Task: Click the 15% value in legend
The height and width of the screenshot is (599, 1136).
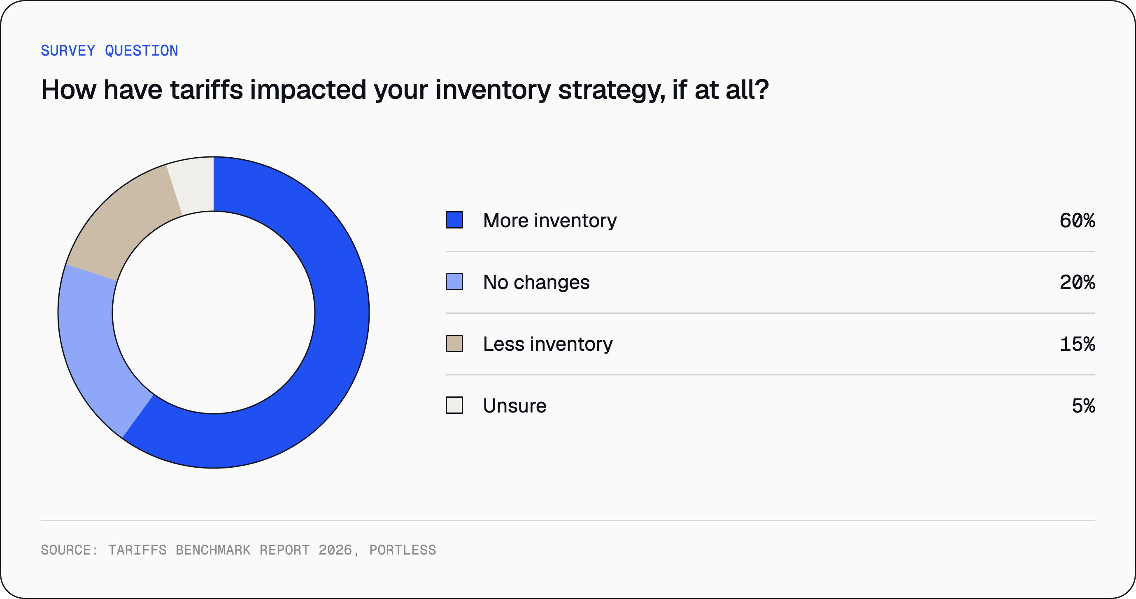Action: click(x=1077, y=344)
